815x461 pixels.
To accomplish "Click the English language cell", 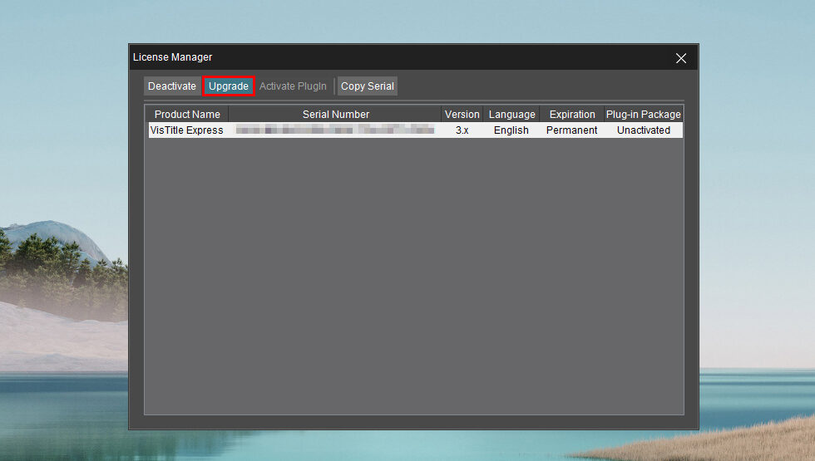I will 511,130.
